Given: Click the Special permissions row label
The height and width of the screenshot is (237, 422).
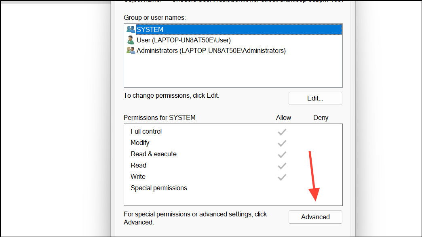Looking at the screenshot, I should [x=159, y=188].
